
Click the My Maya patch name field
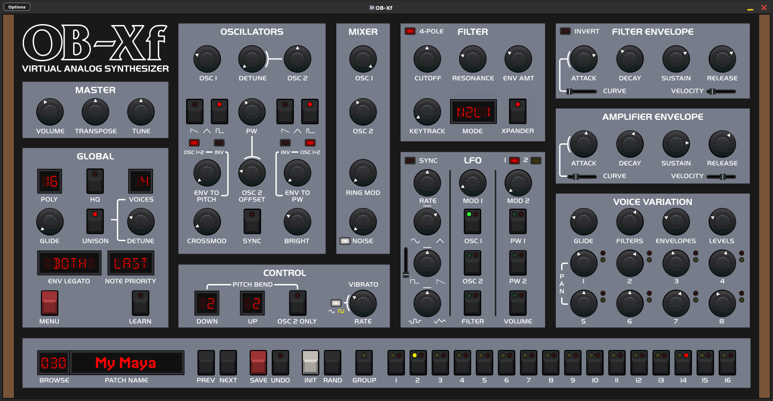[x=127, y=363]
